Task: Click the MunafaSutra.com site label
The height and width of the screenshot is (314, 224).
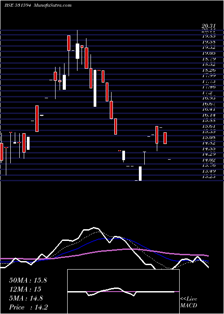Action: (53, 5)
